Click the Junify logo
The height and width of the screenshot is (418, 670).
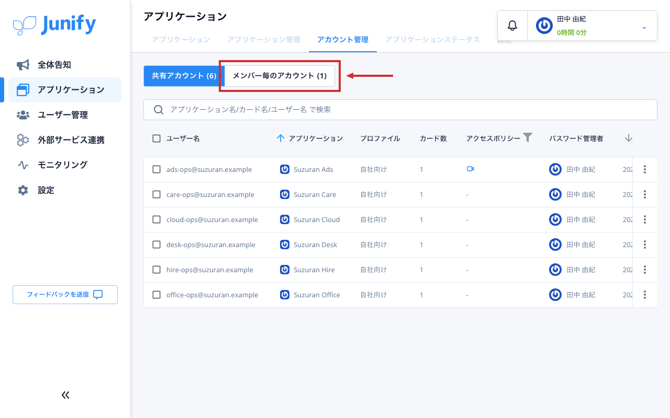coord(54,25)
